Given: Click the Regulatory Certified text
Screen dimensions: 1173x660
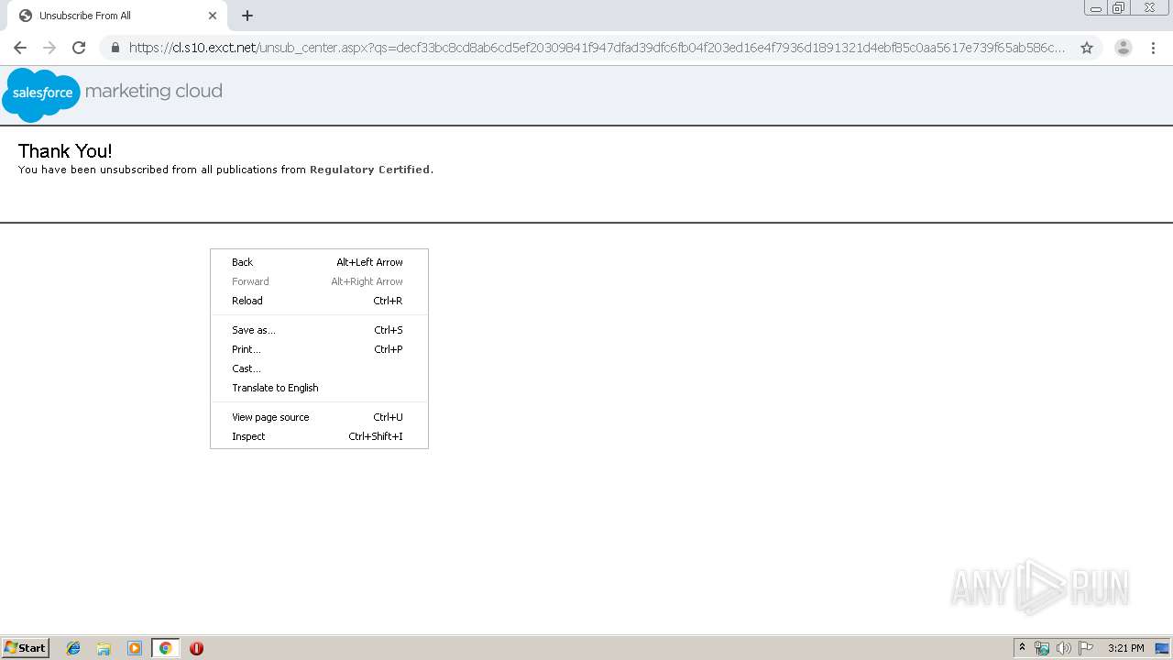Looking at the screenshot, I should [370, 170].
